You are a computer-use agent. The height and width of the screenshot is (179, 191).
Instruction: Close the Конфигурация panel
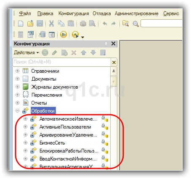(113, 44)
